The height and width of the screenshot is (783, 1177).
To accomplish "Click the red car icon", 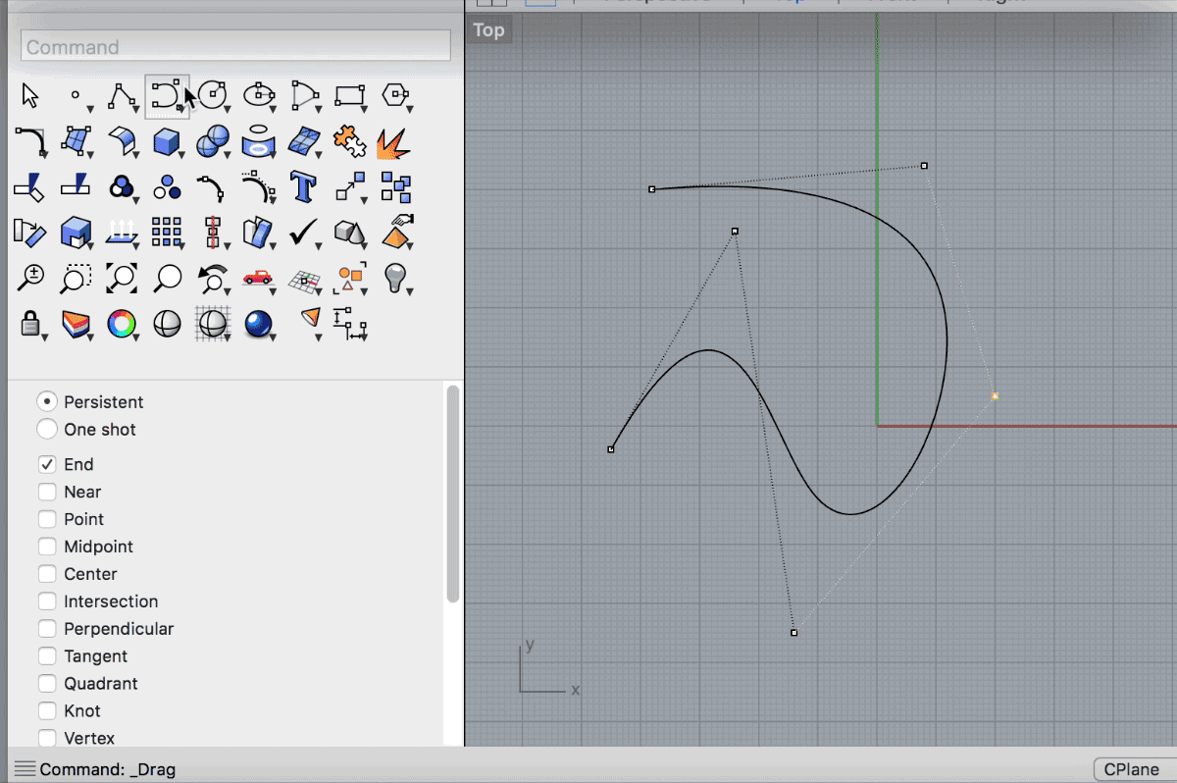I will [257, 278].
